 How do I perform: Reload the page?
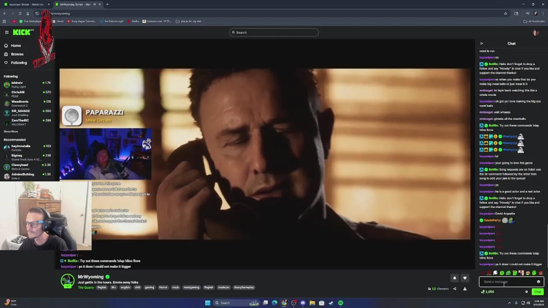click(20, 13)
